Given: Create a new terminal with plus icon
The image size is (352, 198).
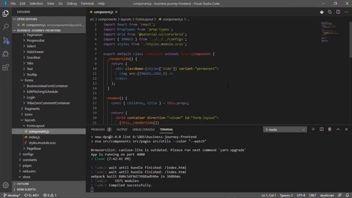Looking at the screenshot, I should [x=313, y=129].
